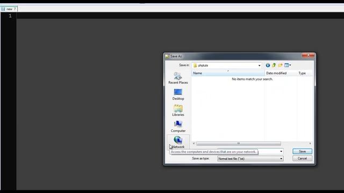Image resolution: width=344 pixels, height=193 pixels.
Task: Click the left scroll arrow in file list
Action: coord(193,144)
